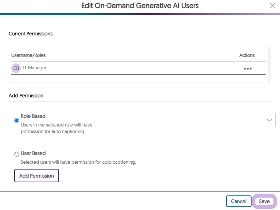Click the 'Users in the selected role' description
This screenshot has height=210, width=280.
57,128
